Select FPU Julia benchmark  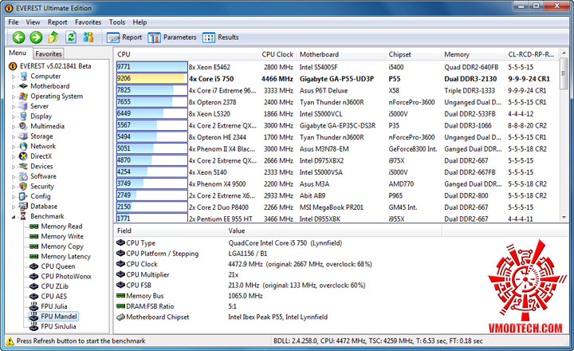(x=54, y=306)
